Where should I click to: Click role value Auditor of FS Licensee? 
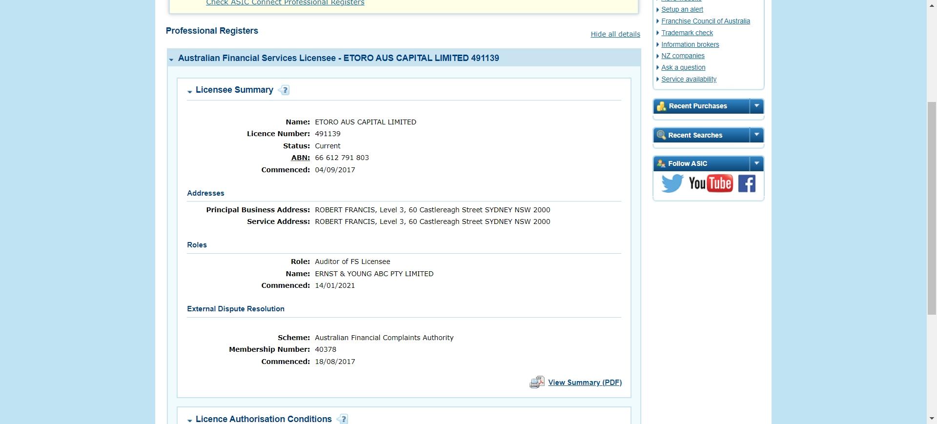pos(352,262)
